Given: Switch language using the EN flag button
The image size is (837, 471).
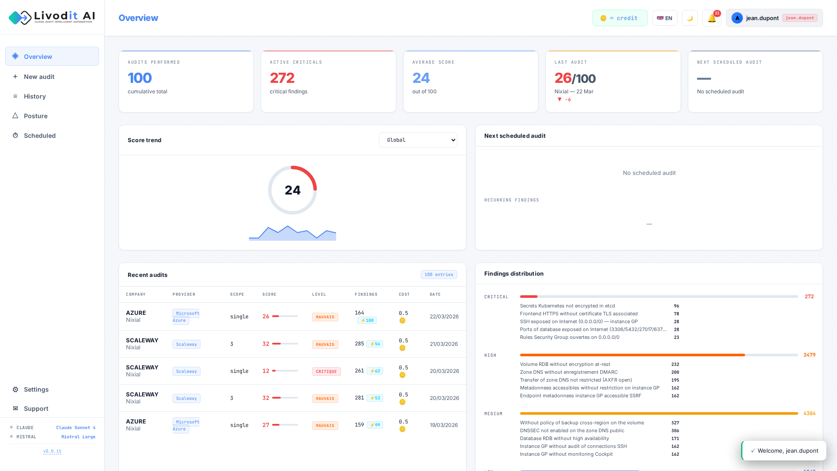Looking at the screenshot, I should (x=664, y=18).
